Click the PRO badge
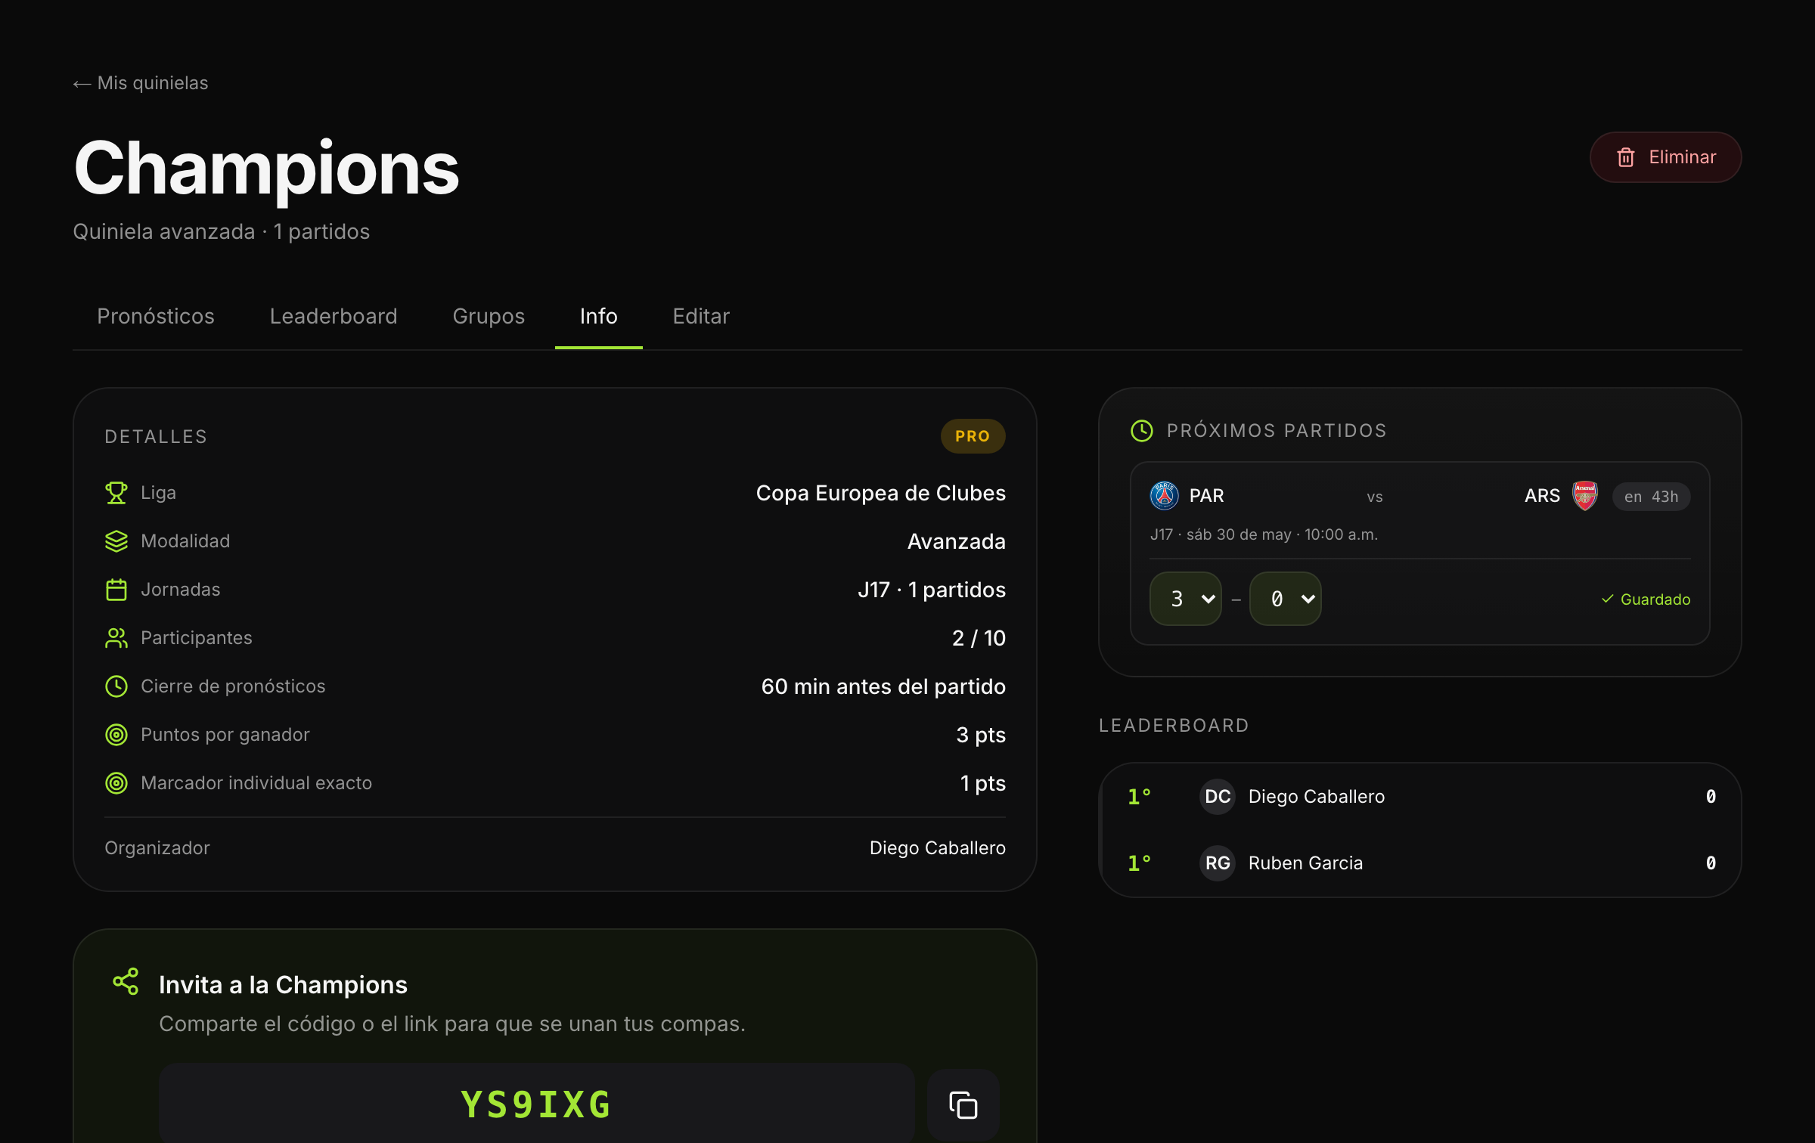1815x1143 pixels. (973, 436)
